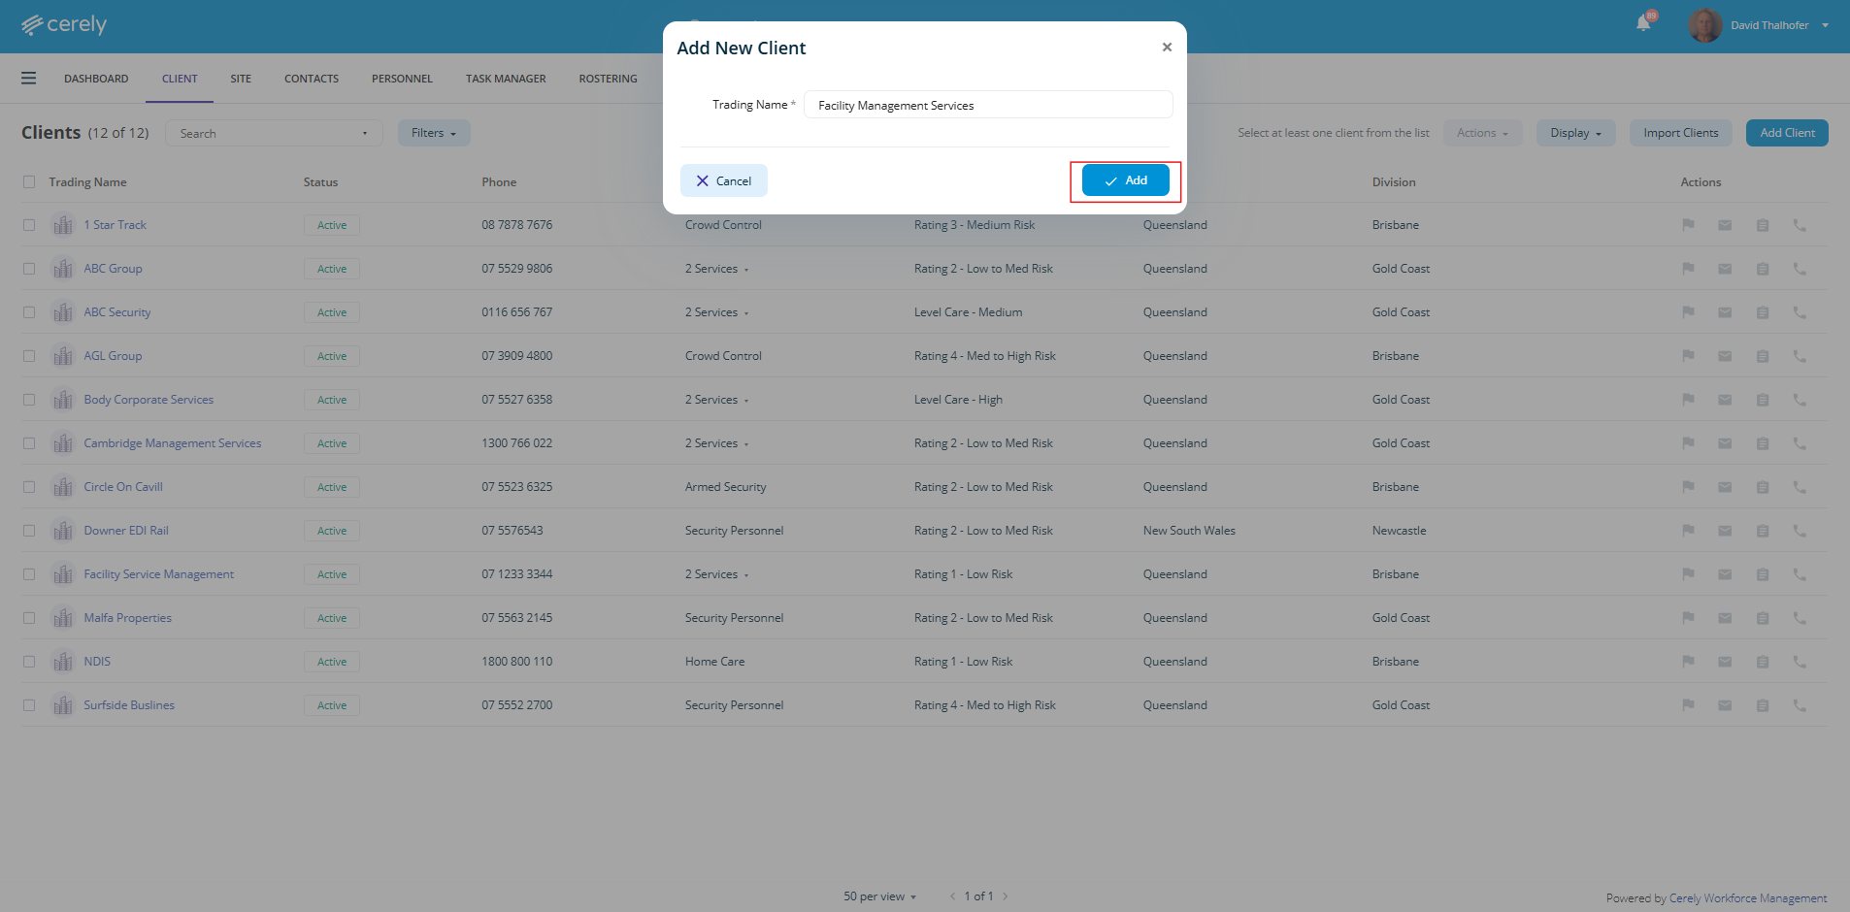Click the phone icon for Body Corporate Services

tap(1800, 400)
